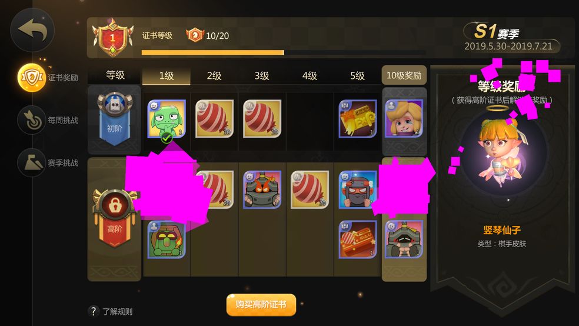Select the 1级 level tab
The height and width of the screenshot is (326, 579).
pos(166,76)
